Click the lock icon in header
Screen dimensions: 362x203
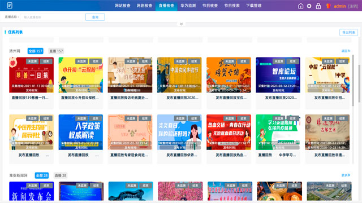click(x=318, y=6)
